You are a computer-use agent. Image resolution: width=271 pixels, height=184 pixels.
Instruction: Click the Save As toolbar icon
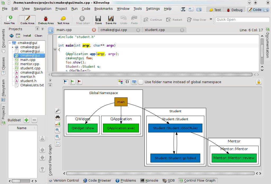coord(111,20)
